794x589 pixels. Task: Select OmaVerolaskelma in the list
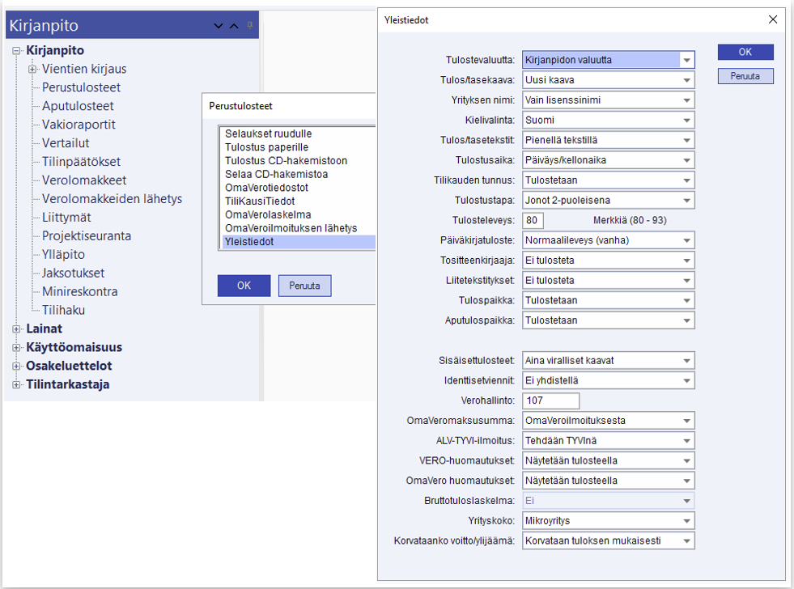tap(266, 215)
